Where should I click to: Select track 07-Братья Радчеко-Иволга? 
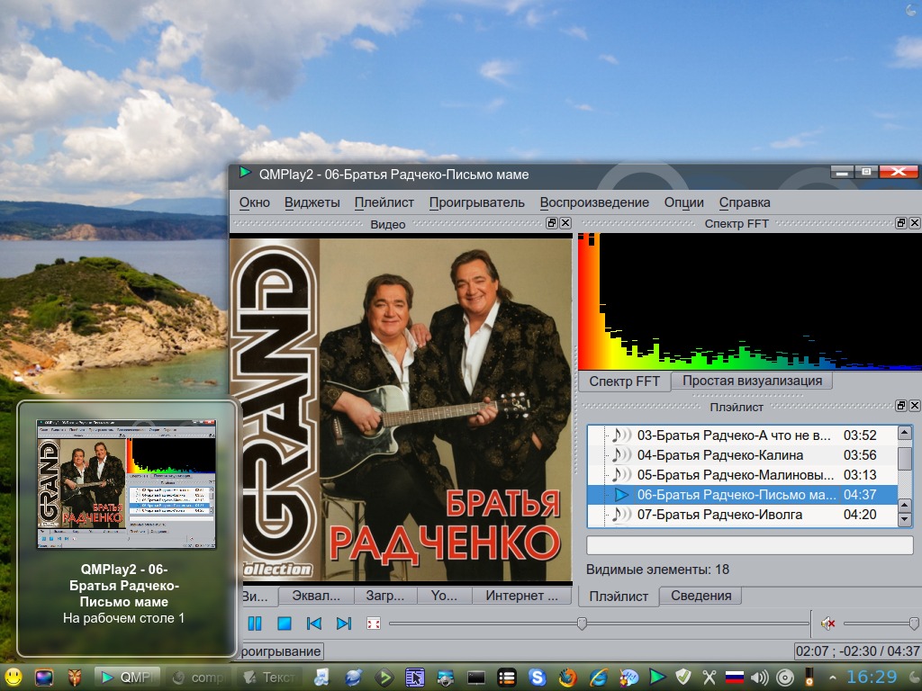point(743,515)
